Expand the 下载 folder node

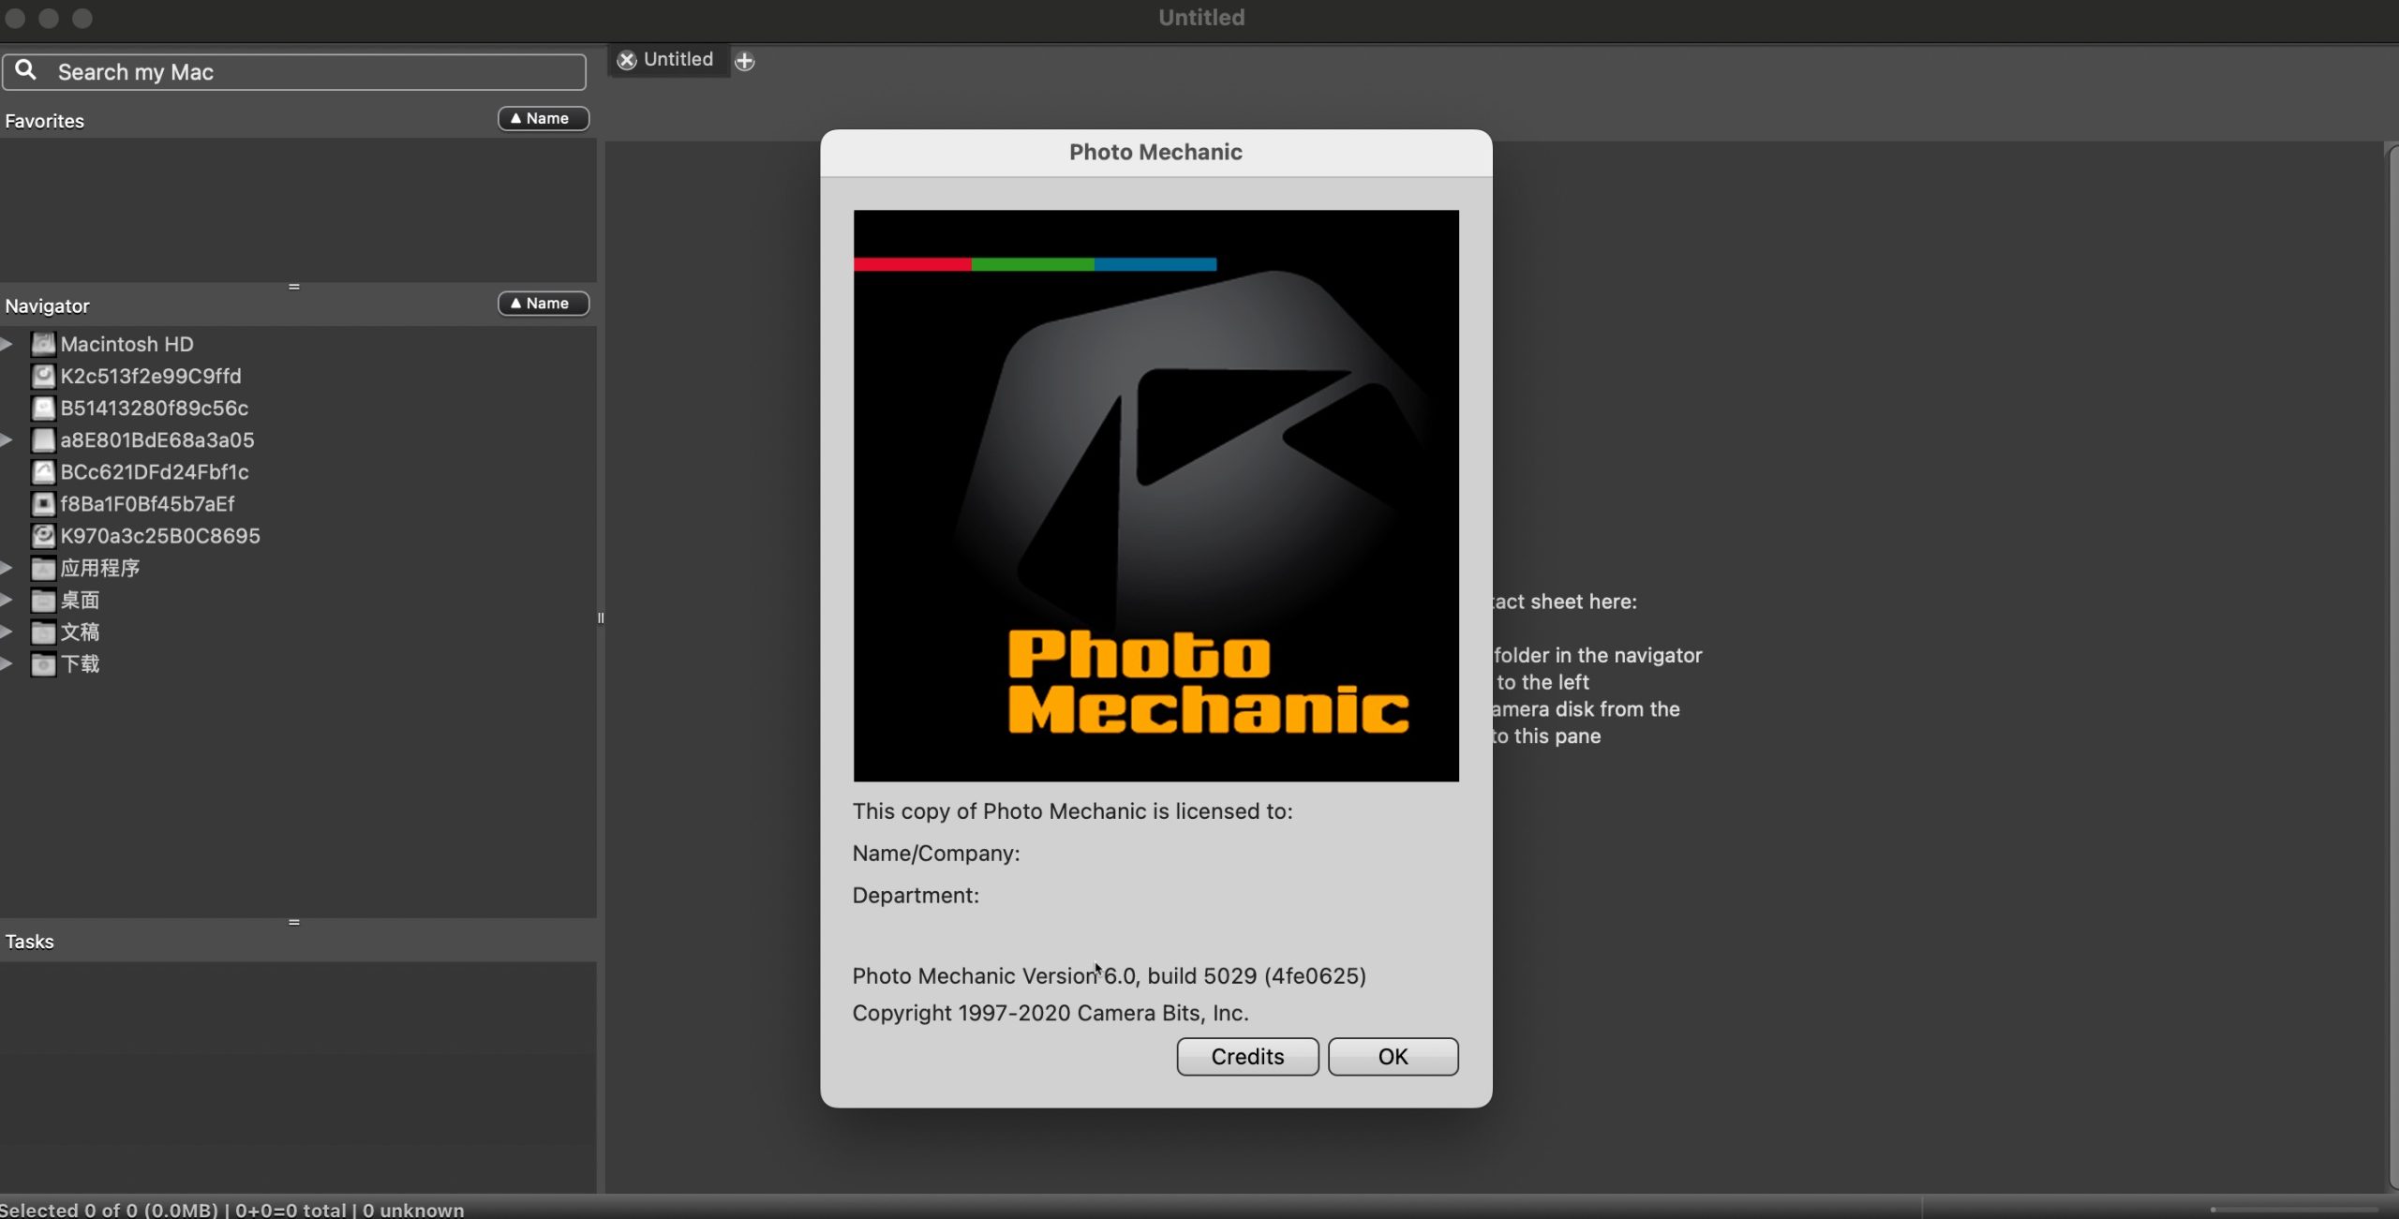pyautogui.click(x=7, y=663)
